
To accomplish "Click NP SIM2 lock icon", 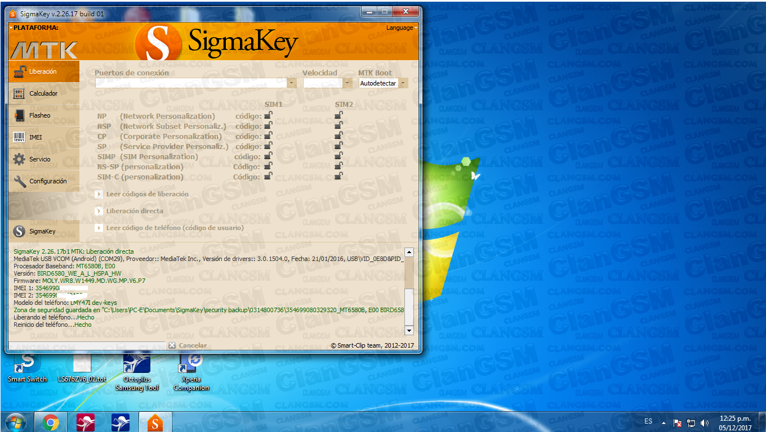I will 339,116.
